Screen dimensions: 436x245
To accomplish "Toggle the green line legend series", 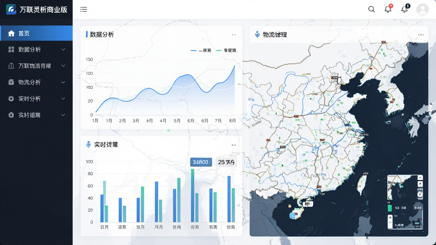I will [x=226, y=50].
